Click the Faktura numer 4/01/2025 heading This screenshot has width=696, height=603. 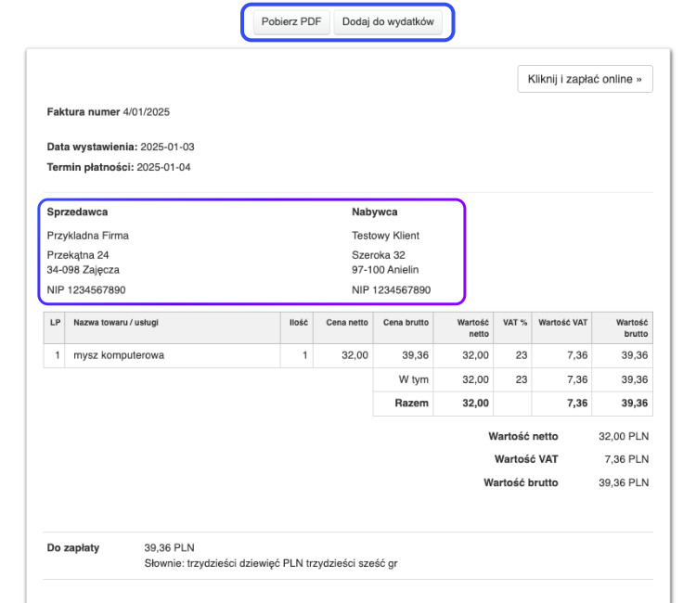point(108,112)
